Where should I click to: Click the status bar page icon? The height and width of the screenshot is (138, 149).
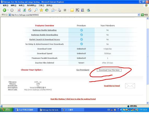coord(2,106)
